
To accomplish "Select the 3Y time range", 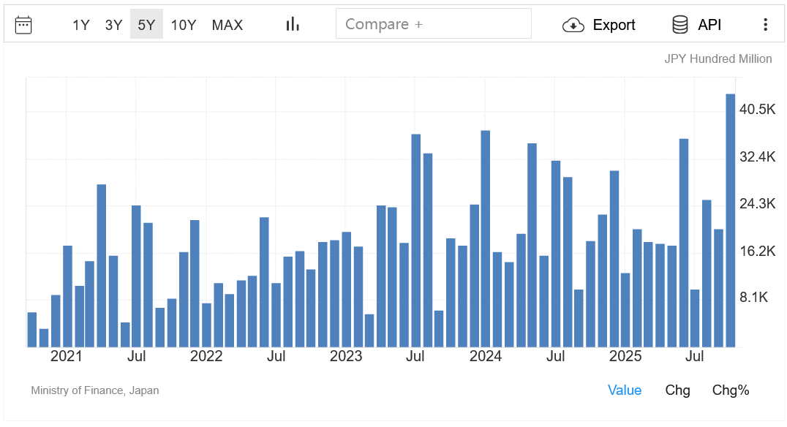I will coord(113,24).
